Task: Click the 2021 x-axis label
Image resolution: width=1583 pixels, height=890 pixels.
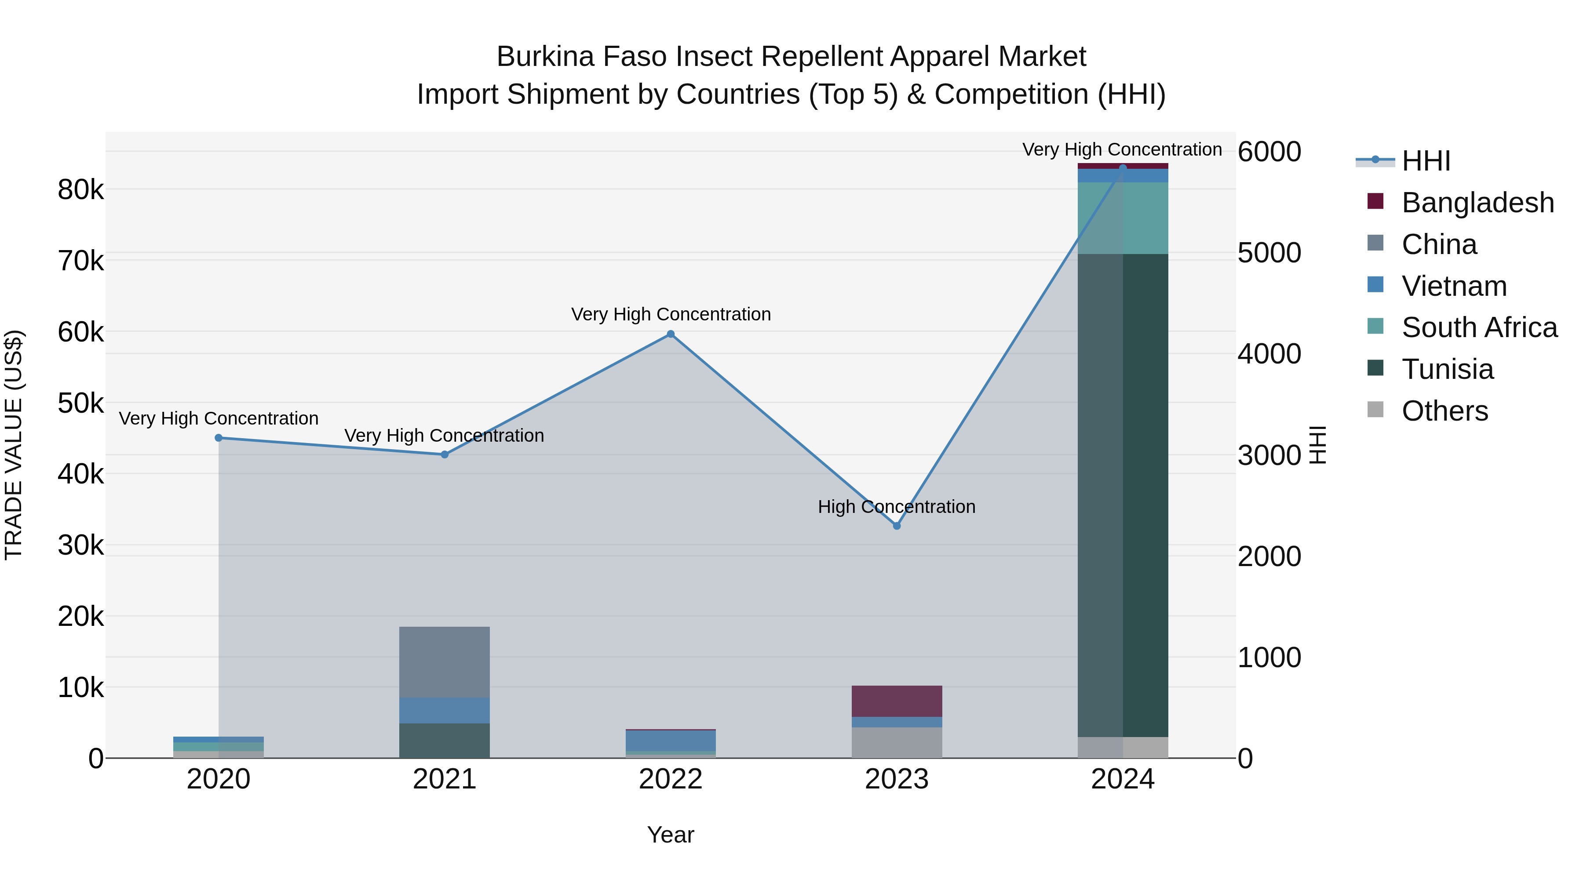Action: point(445,779)
